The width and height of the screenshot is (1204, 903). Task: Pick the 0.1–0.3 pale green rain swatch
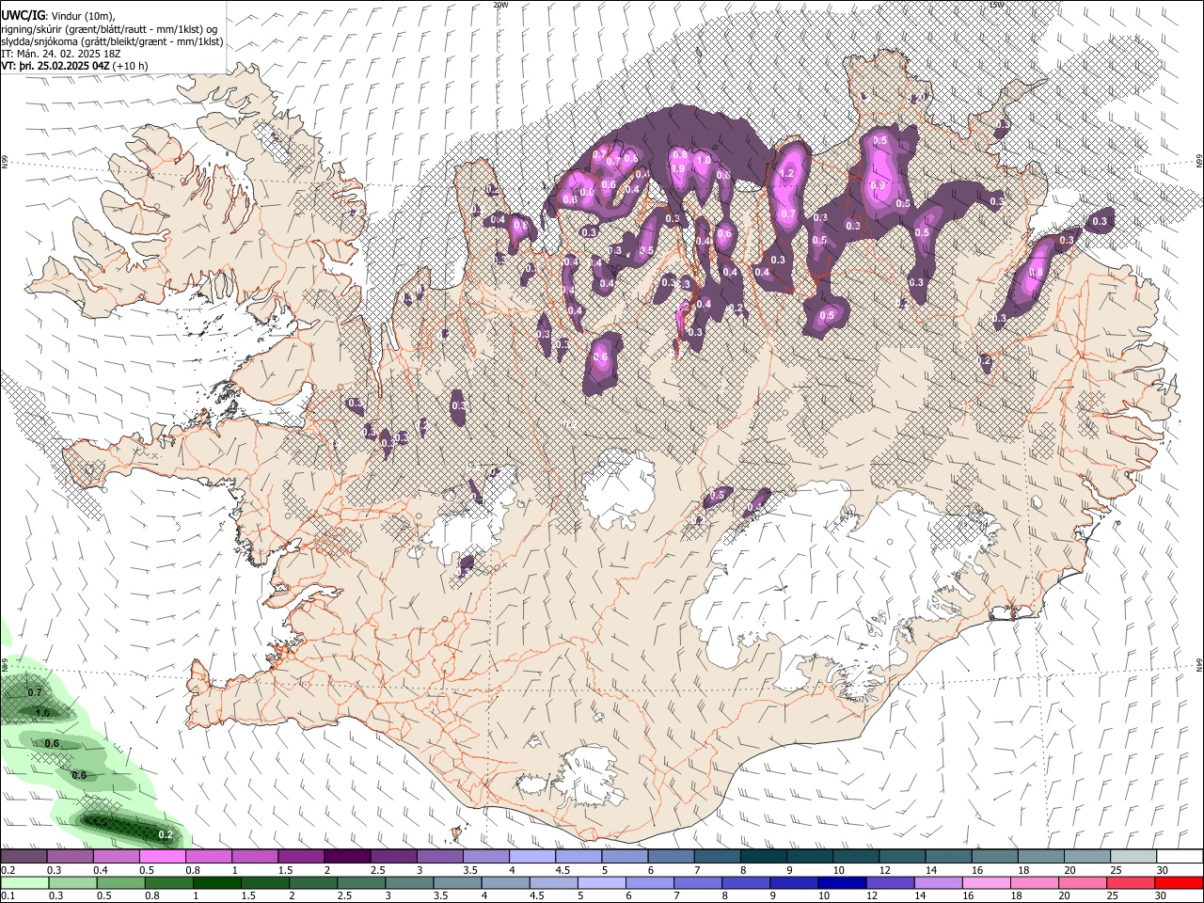24,882
